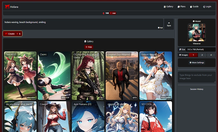Image resolution: width=218 pixels, height=132 pixels.
Task: Open 'do you know what this is?' image
Action: pyautogui.click(x=20, y=116)
